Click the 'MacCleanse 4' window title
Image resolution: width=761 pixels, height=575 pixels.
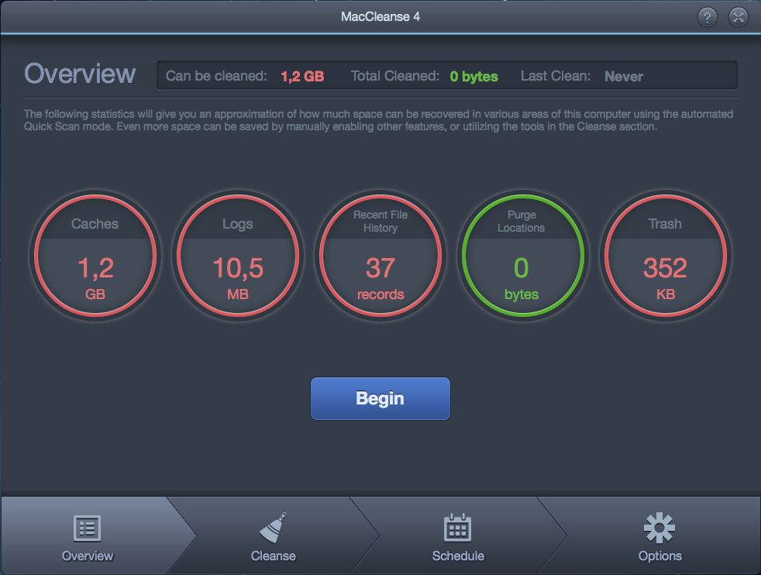click(380, 16)
